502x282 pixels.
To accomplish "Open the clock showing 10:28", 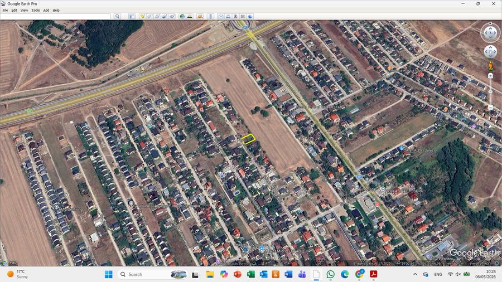I will tap(485, 274).
